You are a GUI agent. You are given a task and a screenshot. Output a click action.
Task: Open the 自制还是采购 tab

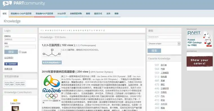coord(76,14)
